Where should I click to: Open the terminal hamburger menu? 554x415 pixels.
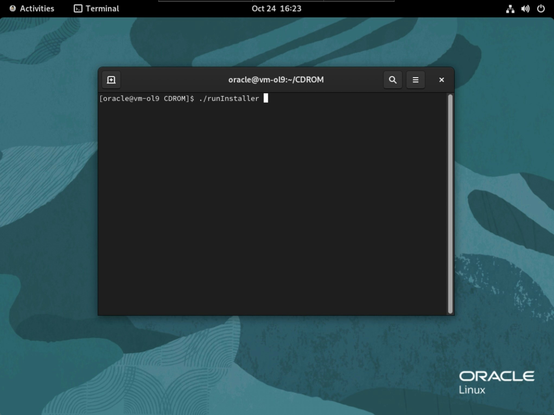(x=415, y=80)
